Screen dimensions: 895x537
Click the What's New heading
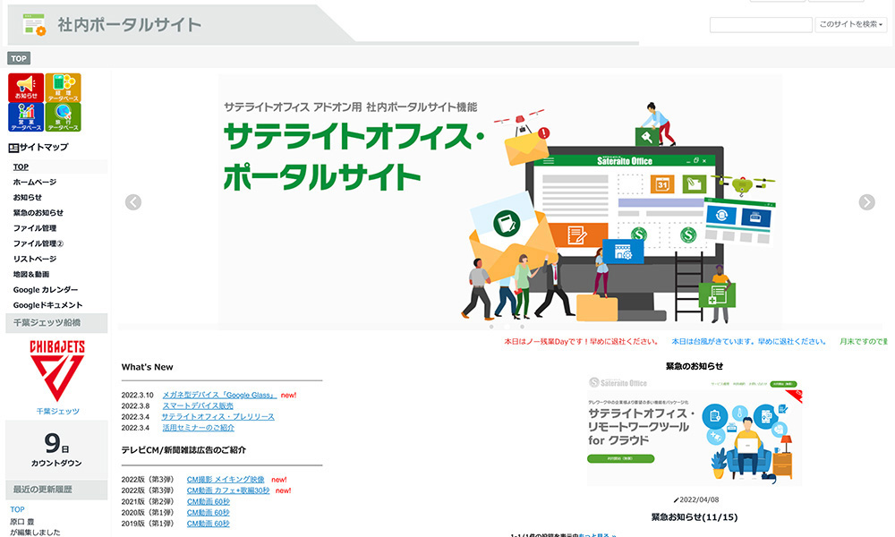click(148, 367)
